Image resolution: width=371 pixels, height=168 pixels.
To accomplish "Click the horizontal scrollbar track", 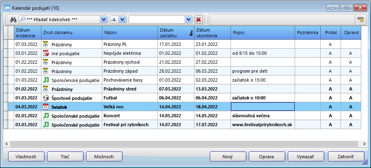I will pos(183,143).
